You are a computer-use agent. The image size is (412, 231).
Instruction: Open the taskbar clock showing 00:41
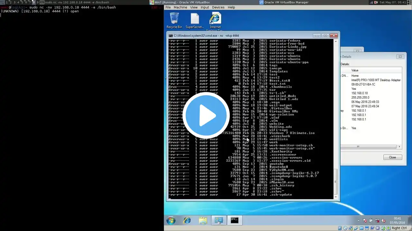tap(398, 220)
